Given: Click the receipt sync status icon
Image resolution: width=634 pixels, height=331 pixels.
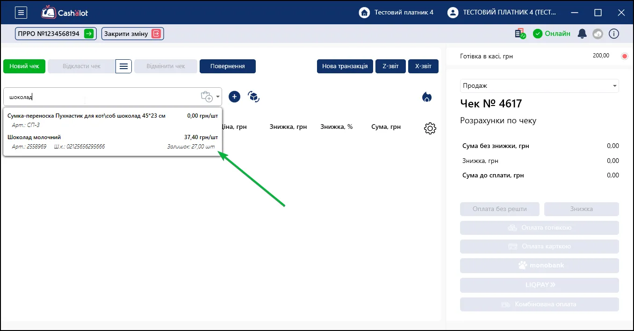Looking at the screenshot, I should coord(520,34).
